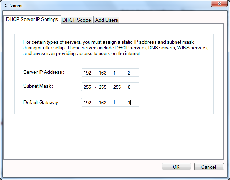Click the Default Gateway label
Screen dimensions: 230x180
42,102
